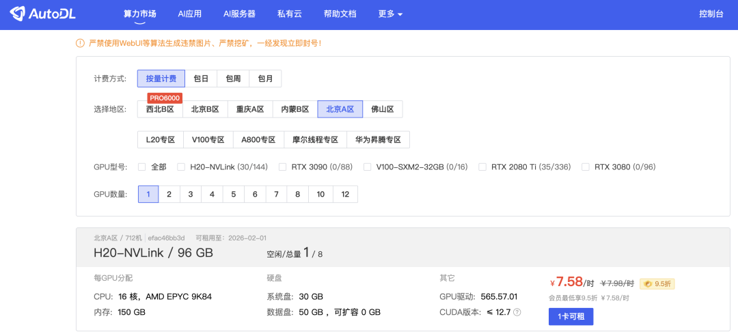Switch to the L20专区 zone
Image resolution: width=738 pixels, height=336 pixels.
click(160, 140)
